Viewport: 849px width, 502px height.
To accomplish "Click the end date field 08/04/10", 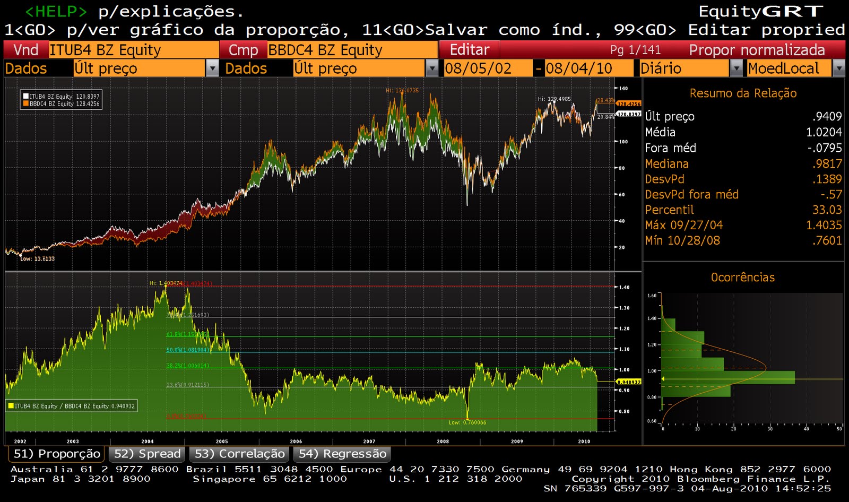I will pos(588,68).
